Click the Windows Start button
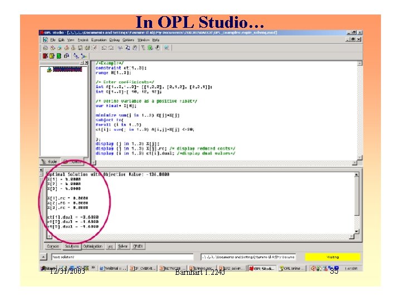Screen dimensions: 401x301 47,268
